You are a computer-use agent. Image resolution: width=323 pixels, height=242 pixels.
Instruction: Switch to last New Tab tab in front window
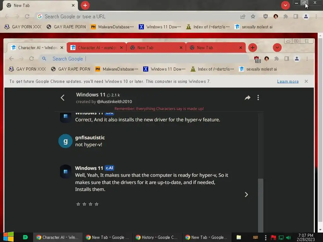[x=216, y=48]
